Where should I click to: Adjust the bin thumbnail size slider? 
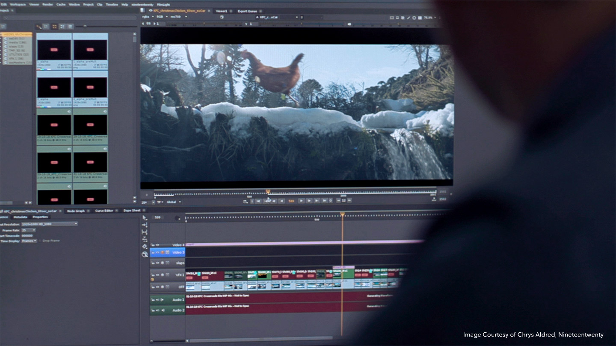[85, 26]
